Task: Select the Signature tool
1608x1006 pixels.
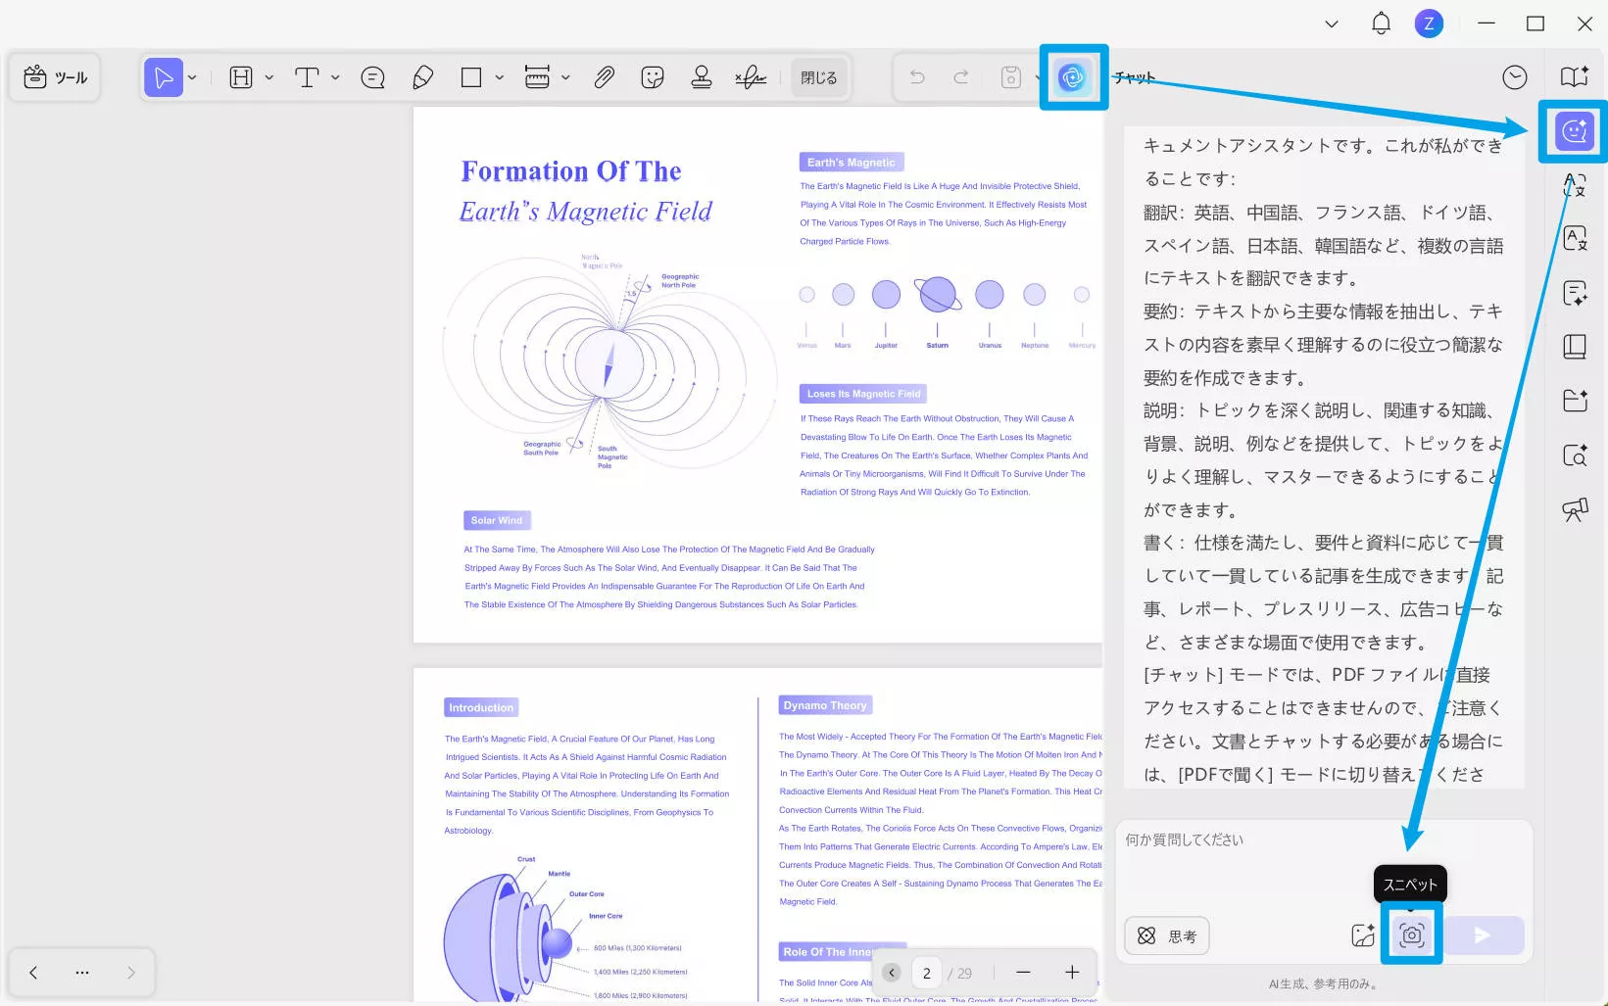Action: coord(751,76)
